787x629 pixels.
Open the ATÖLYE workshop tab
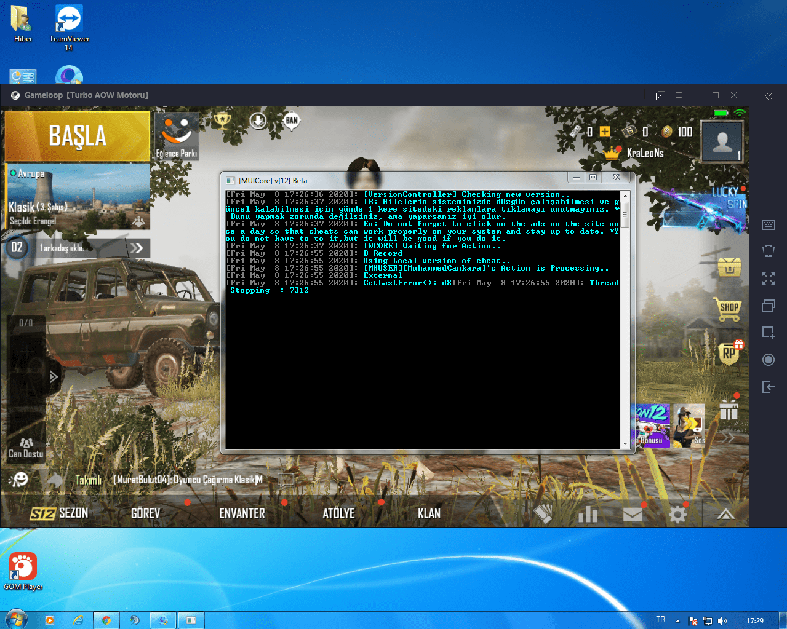point(339,513)
